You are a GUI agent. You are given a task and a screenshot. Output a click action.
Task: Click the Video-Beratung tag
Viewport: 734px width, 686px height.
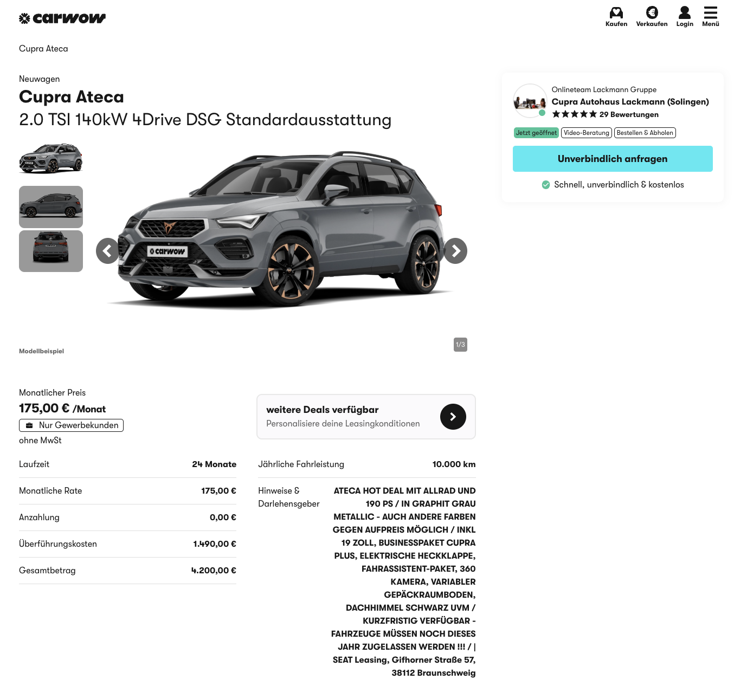coord(587,133)
